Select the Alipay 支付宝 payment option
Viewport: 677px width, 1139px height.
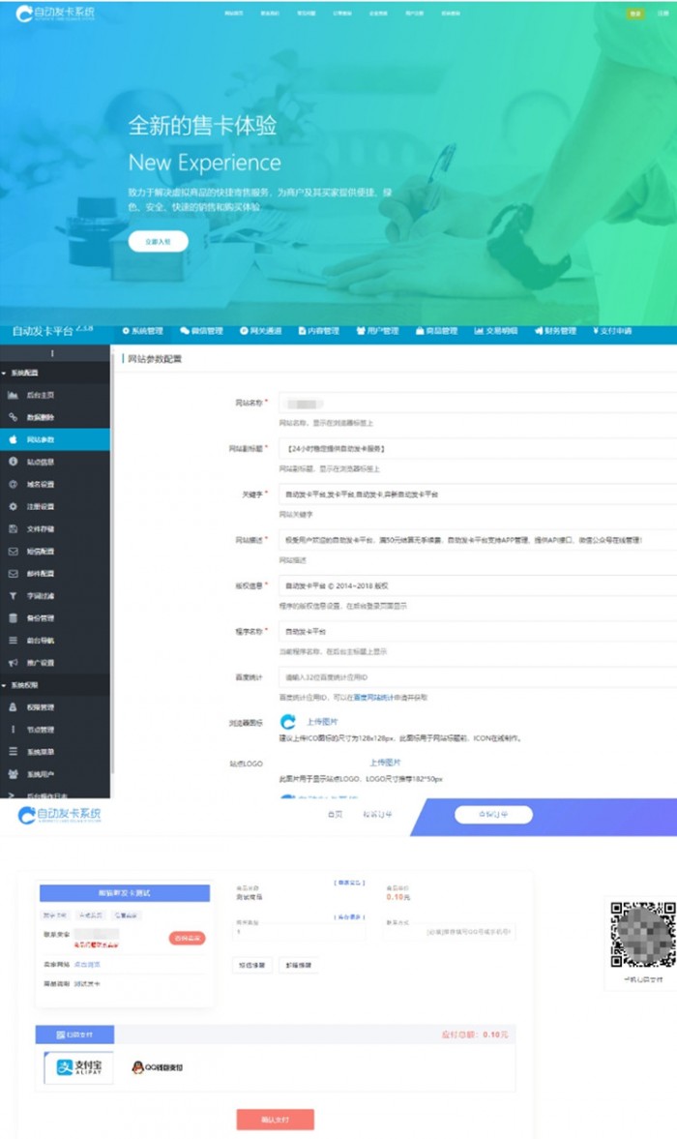[79, 1067]
